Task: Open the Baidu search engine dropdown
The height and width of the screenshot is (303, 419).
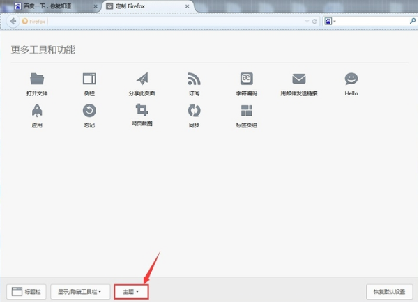Action: click(330, 21)
